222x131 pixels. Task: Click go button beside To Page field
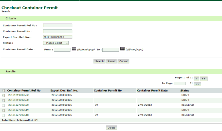pyautogui.click(x=197, y=84)
